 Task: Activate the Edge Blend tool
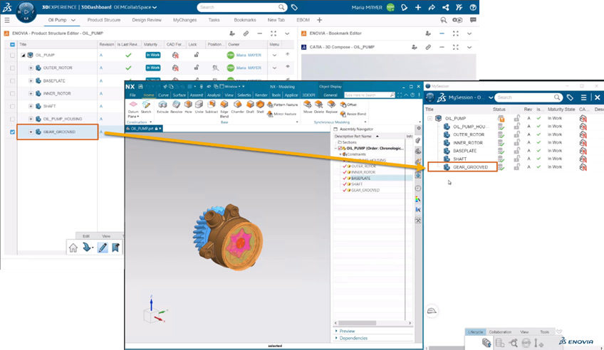pos(224,109)
